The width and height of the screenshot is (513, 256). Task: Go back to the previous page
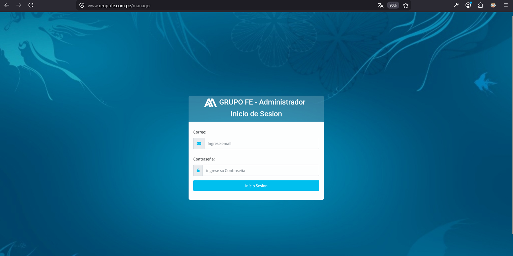tap(7, 5)
